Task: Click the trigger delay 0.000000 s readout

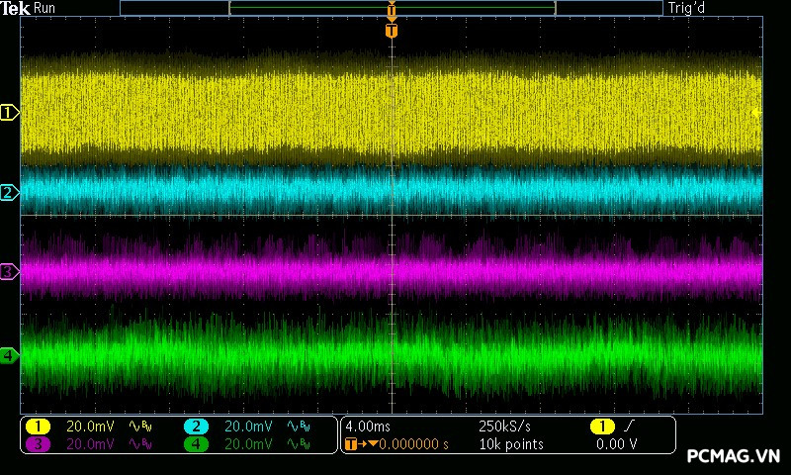Action: 407,445
